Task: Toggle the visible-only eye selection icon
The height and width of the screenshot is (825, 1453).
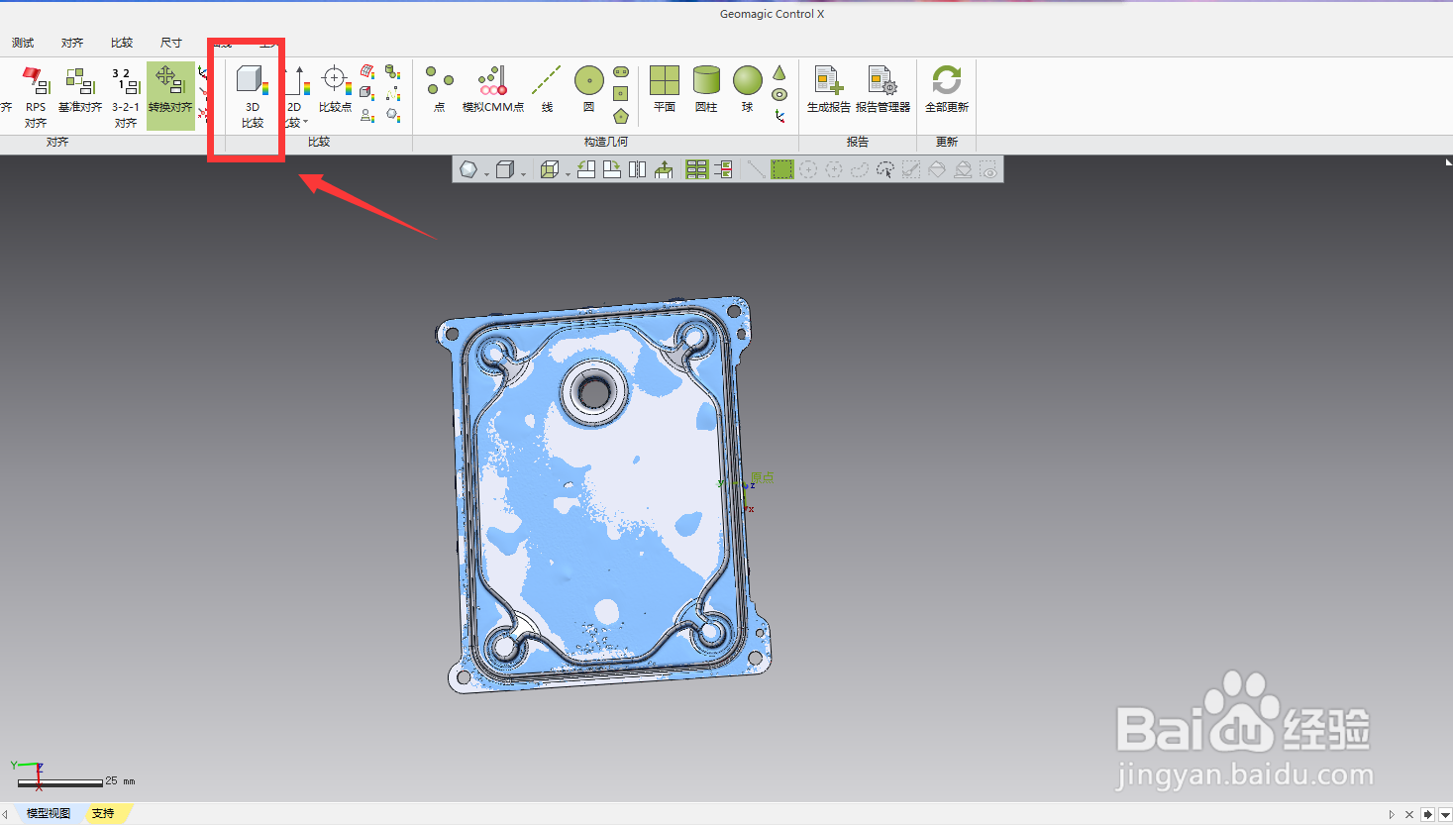Action: coord(988,169)
